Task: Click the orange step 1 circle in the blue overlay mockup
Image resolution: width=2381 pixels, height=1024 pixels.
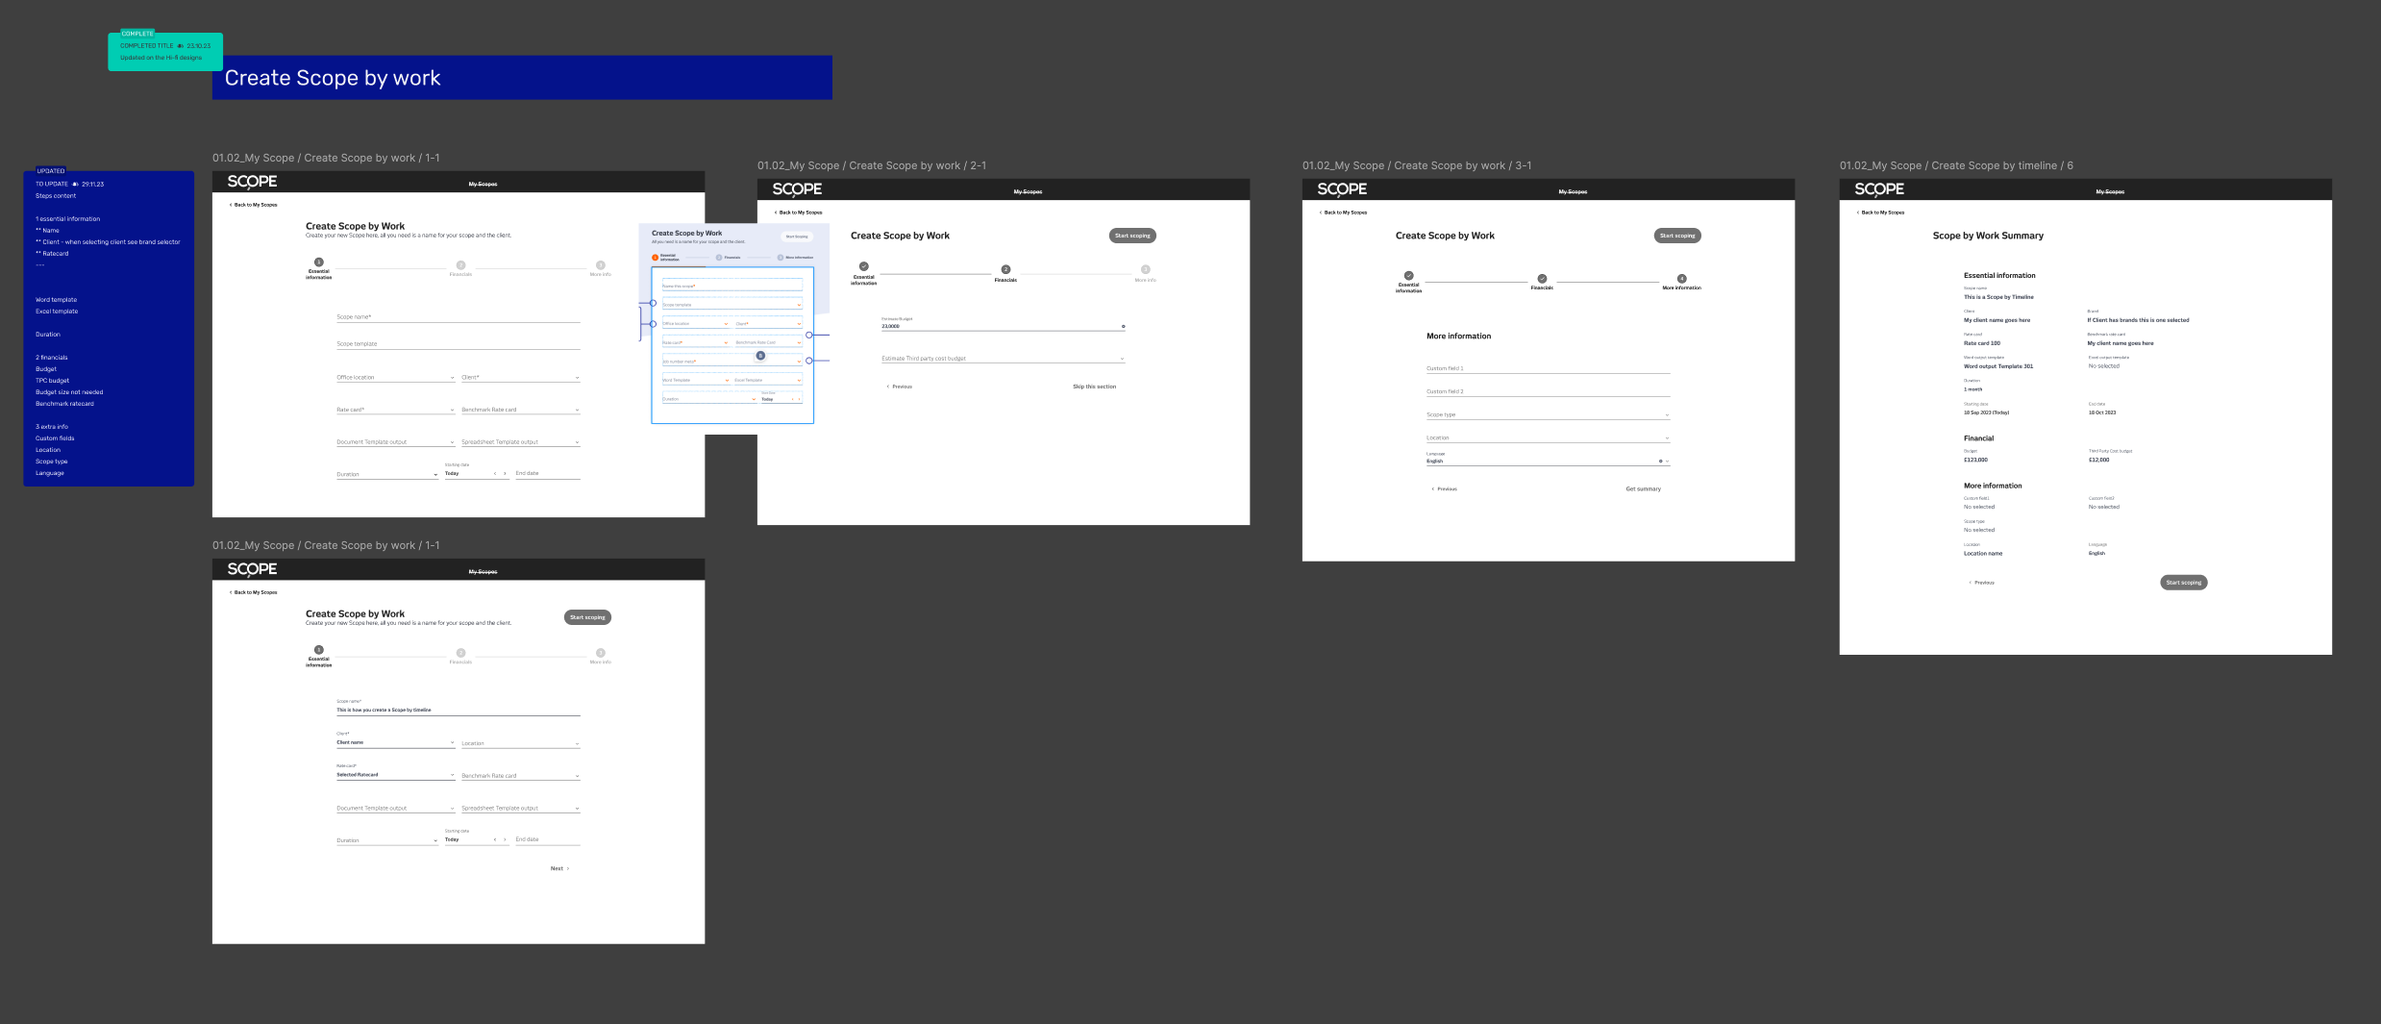Action: point(656,258)
